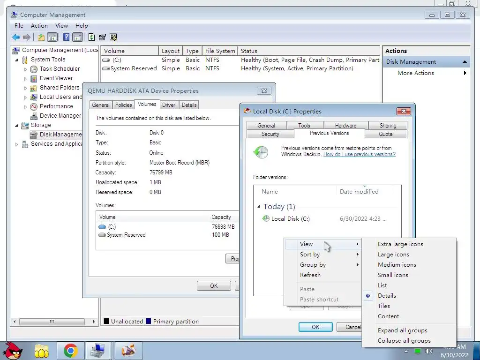Click the Storage icon in tree
Screen dimensions: 480x360
pos(25,125)
